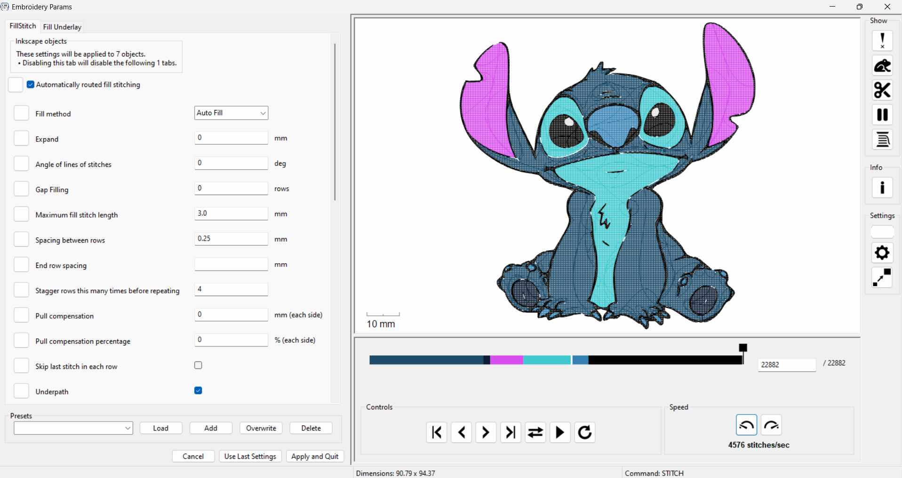The height and width of the screenshot is (478, 902).
Task: Click the Spacing between rows field
Action: tap(231, 239)
